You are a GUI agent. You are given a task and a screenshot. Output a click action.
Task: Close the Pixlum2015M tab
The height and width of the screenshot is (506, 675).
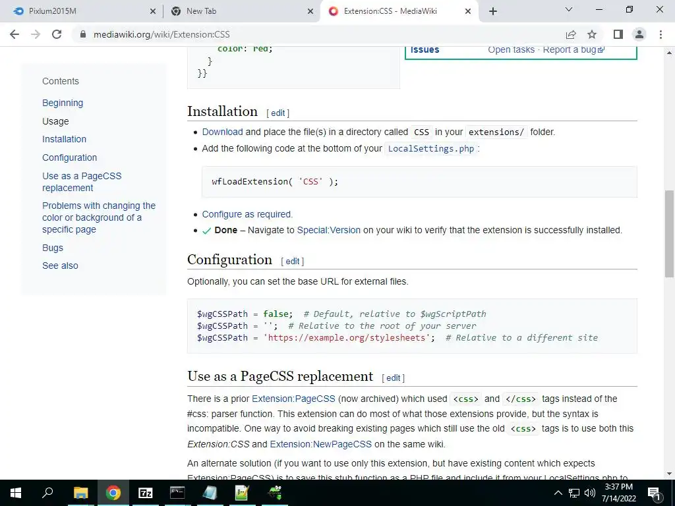[x=153, y=12]
